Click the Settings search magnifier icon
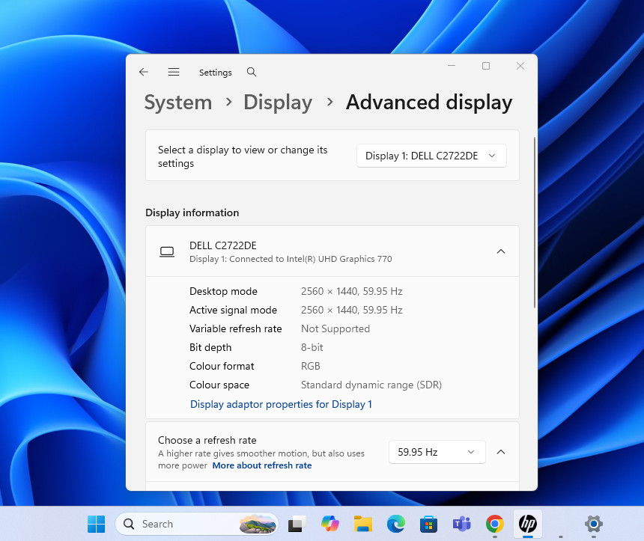 point(252,73)
